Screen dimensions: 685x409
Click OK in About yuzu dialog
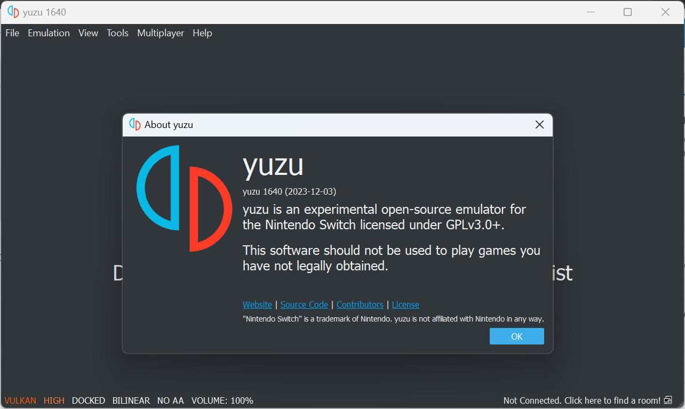pos(517,336)
